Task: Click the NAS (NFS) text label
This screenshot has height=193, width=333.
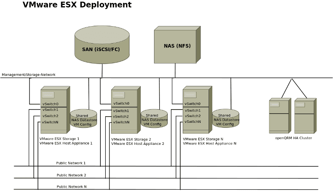Action: click(177, 46)
